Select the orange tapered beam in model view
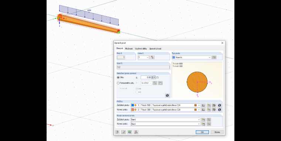The height and width of the screenshot is (141, 281). click(x=89, y=24)
